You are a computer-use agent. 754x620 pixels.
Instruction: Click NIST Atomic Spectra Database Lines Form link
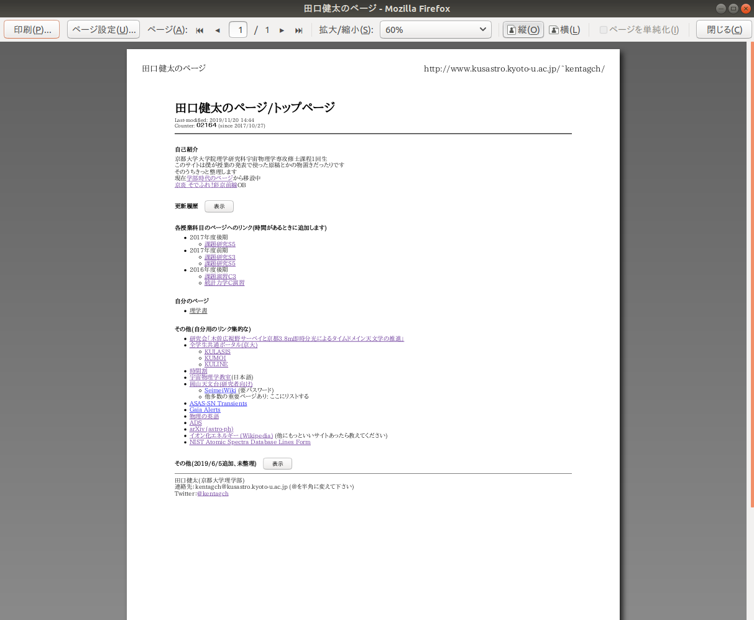pos(250,442)
